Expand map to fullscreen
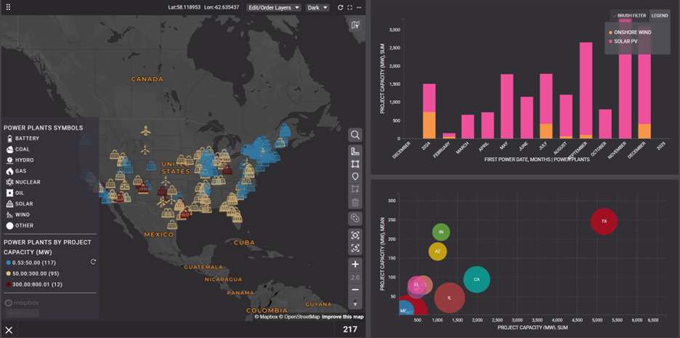 click(x=349, y=7)
